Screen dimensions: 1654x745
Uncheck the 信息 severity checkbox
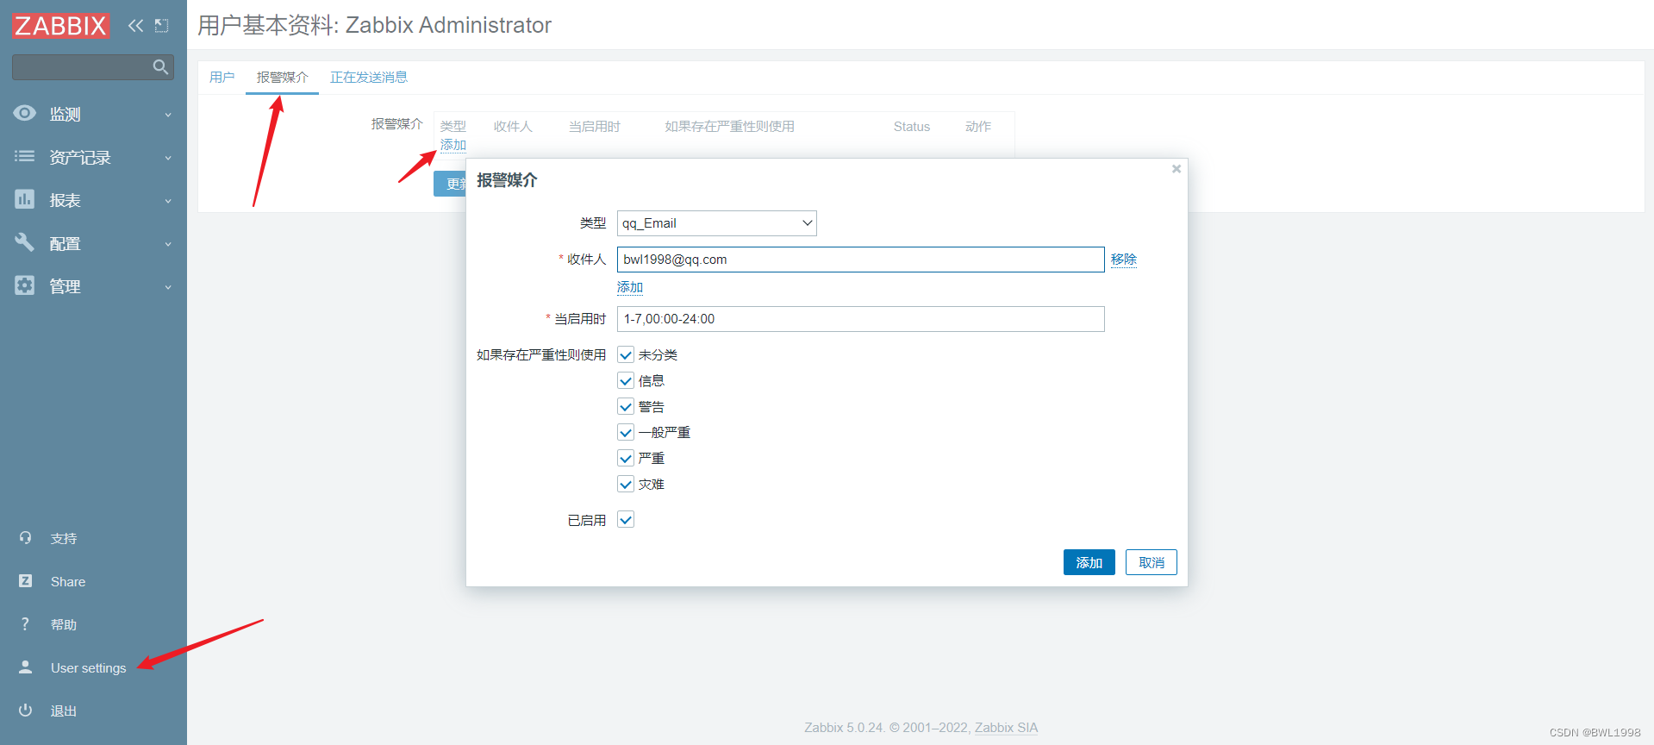(x=626, y=381)
